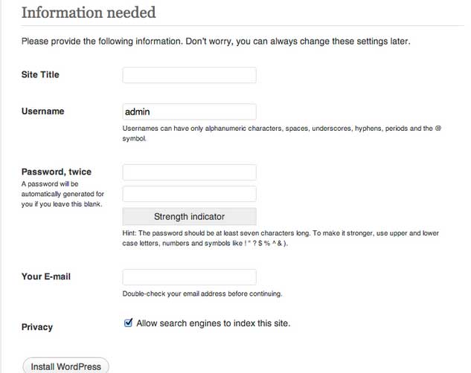This screenshot has width=471, height=373.
Task: Click the 'Password, twice' label
Action: tap(57, 172)
